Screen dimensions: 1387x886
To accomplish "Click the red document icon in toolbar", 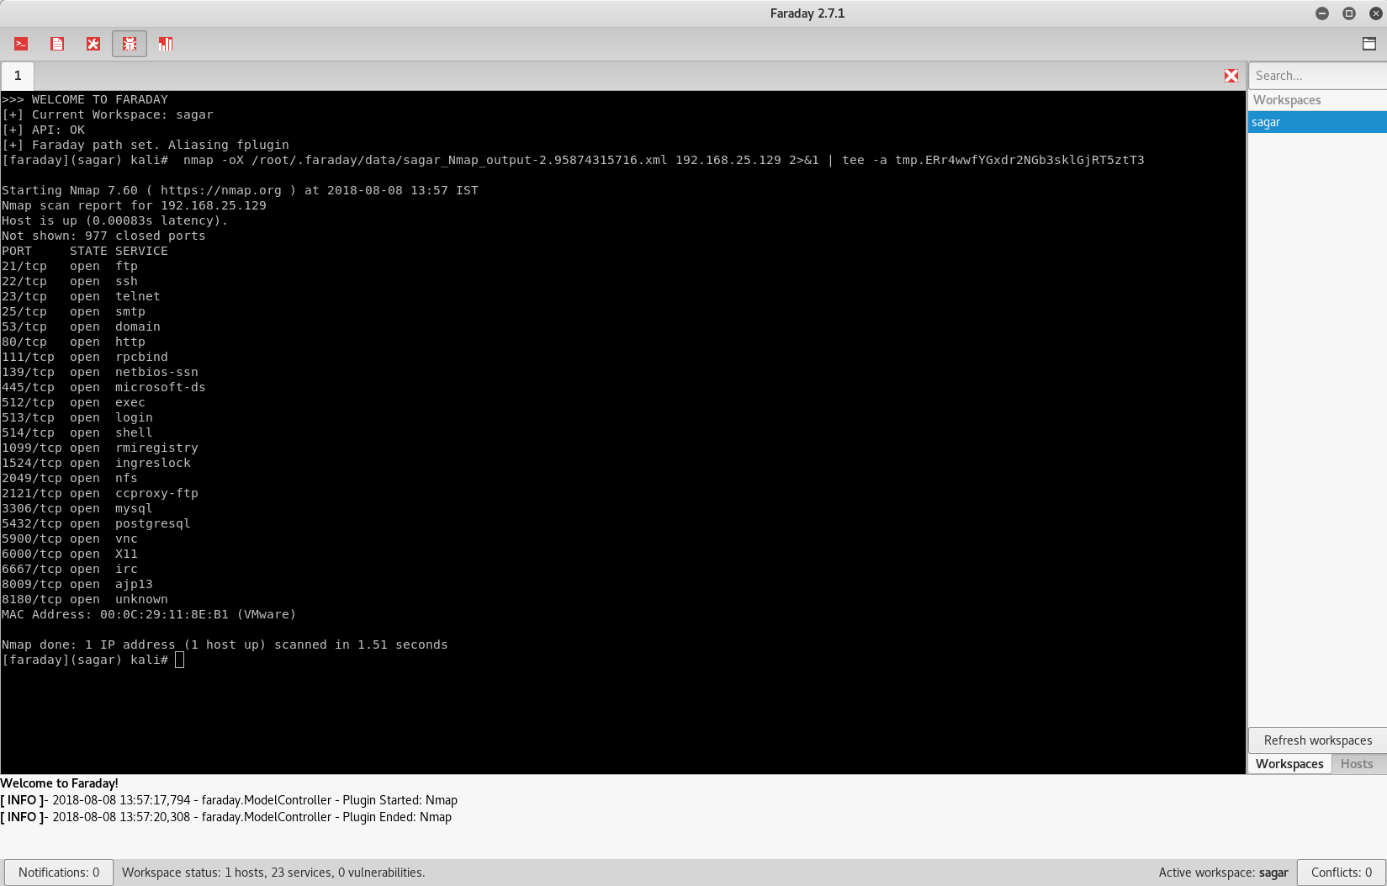I will pos(57,44).
